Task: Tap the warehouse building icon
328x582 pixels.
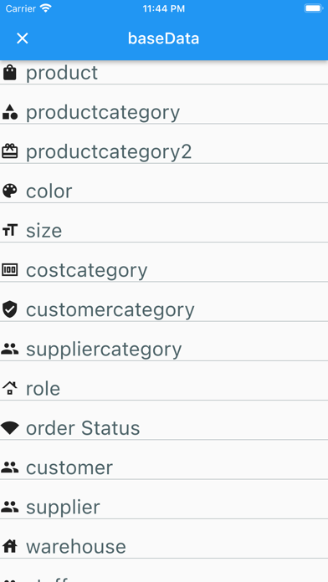Action: 10,546
